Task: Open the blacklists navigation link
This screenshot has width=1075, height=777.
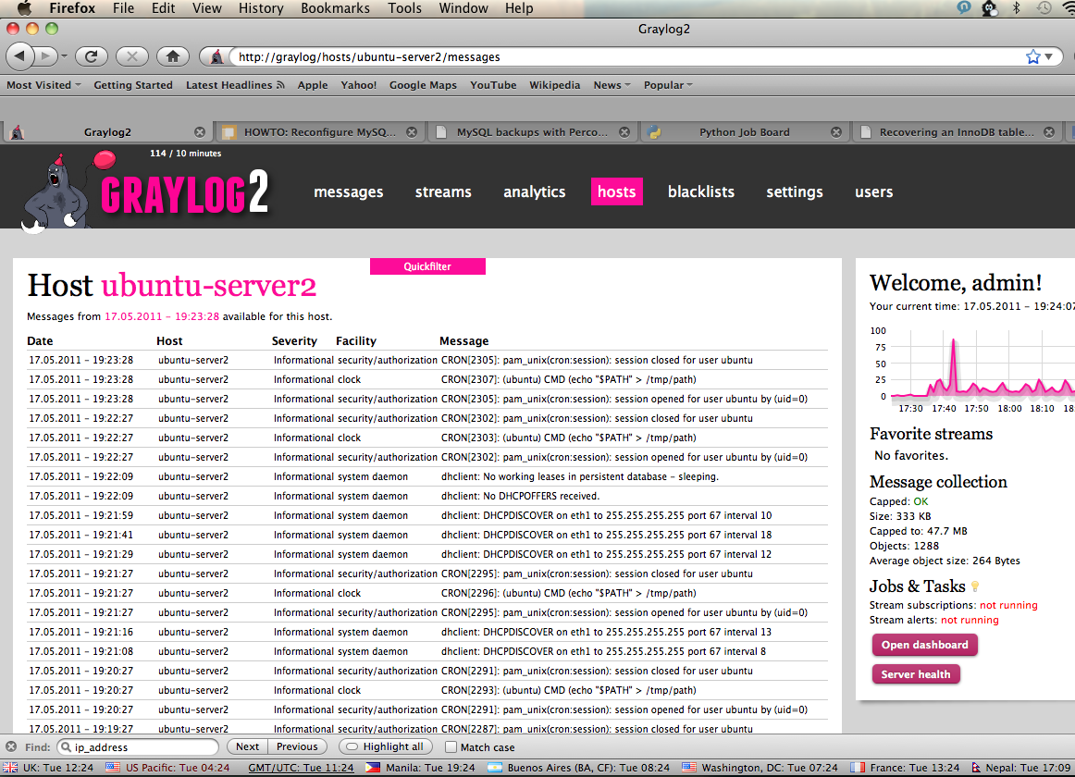Action: [700, 192]
